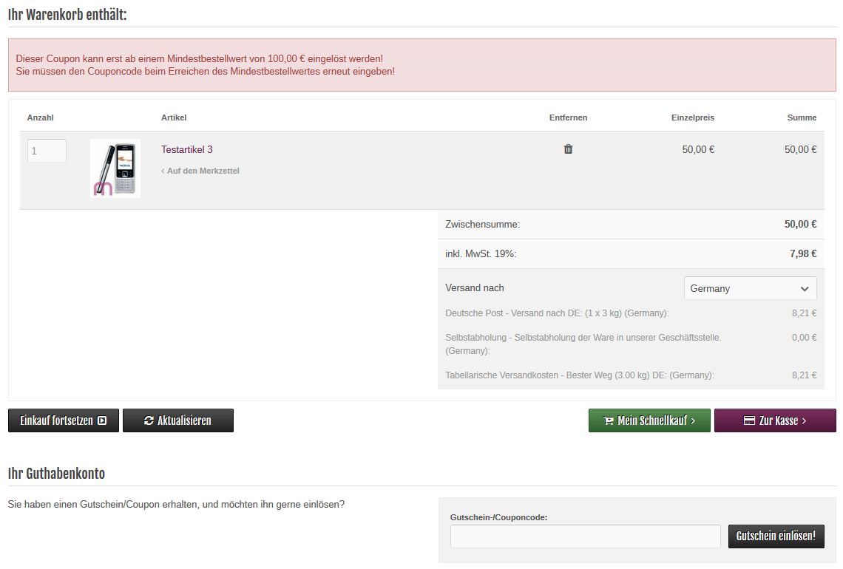This screenshot has width=843, height=569.
Task: Click the credit card icon on Zur Kasse
Action: 749,420
